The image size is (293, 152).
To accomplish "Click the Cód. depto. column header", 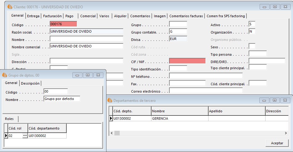I will [x=132, y=111].
